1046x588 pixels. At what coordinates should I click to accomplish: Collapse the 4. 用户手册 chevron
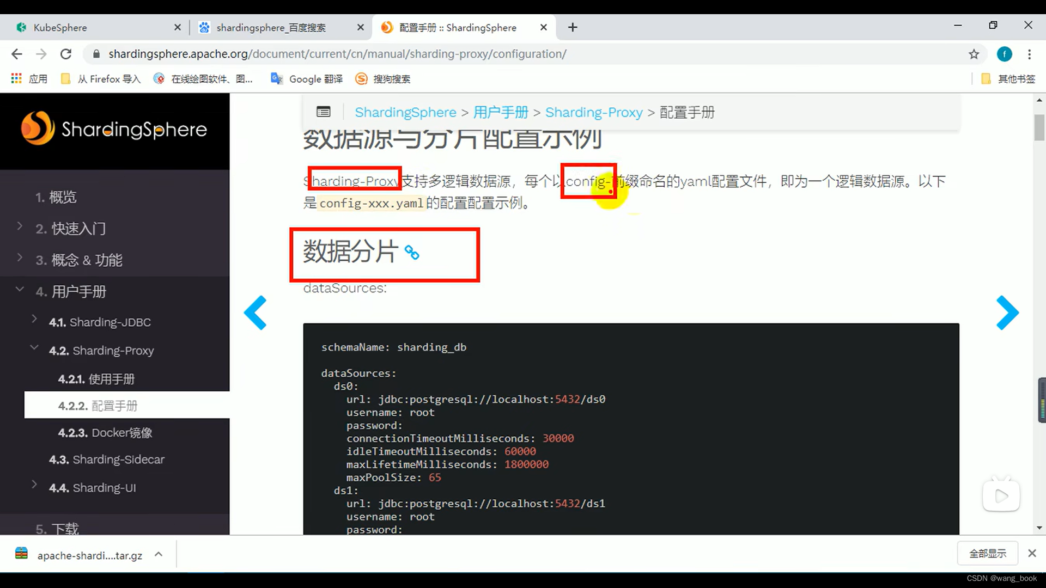(20, 289)
